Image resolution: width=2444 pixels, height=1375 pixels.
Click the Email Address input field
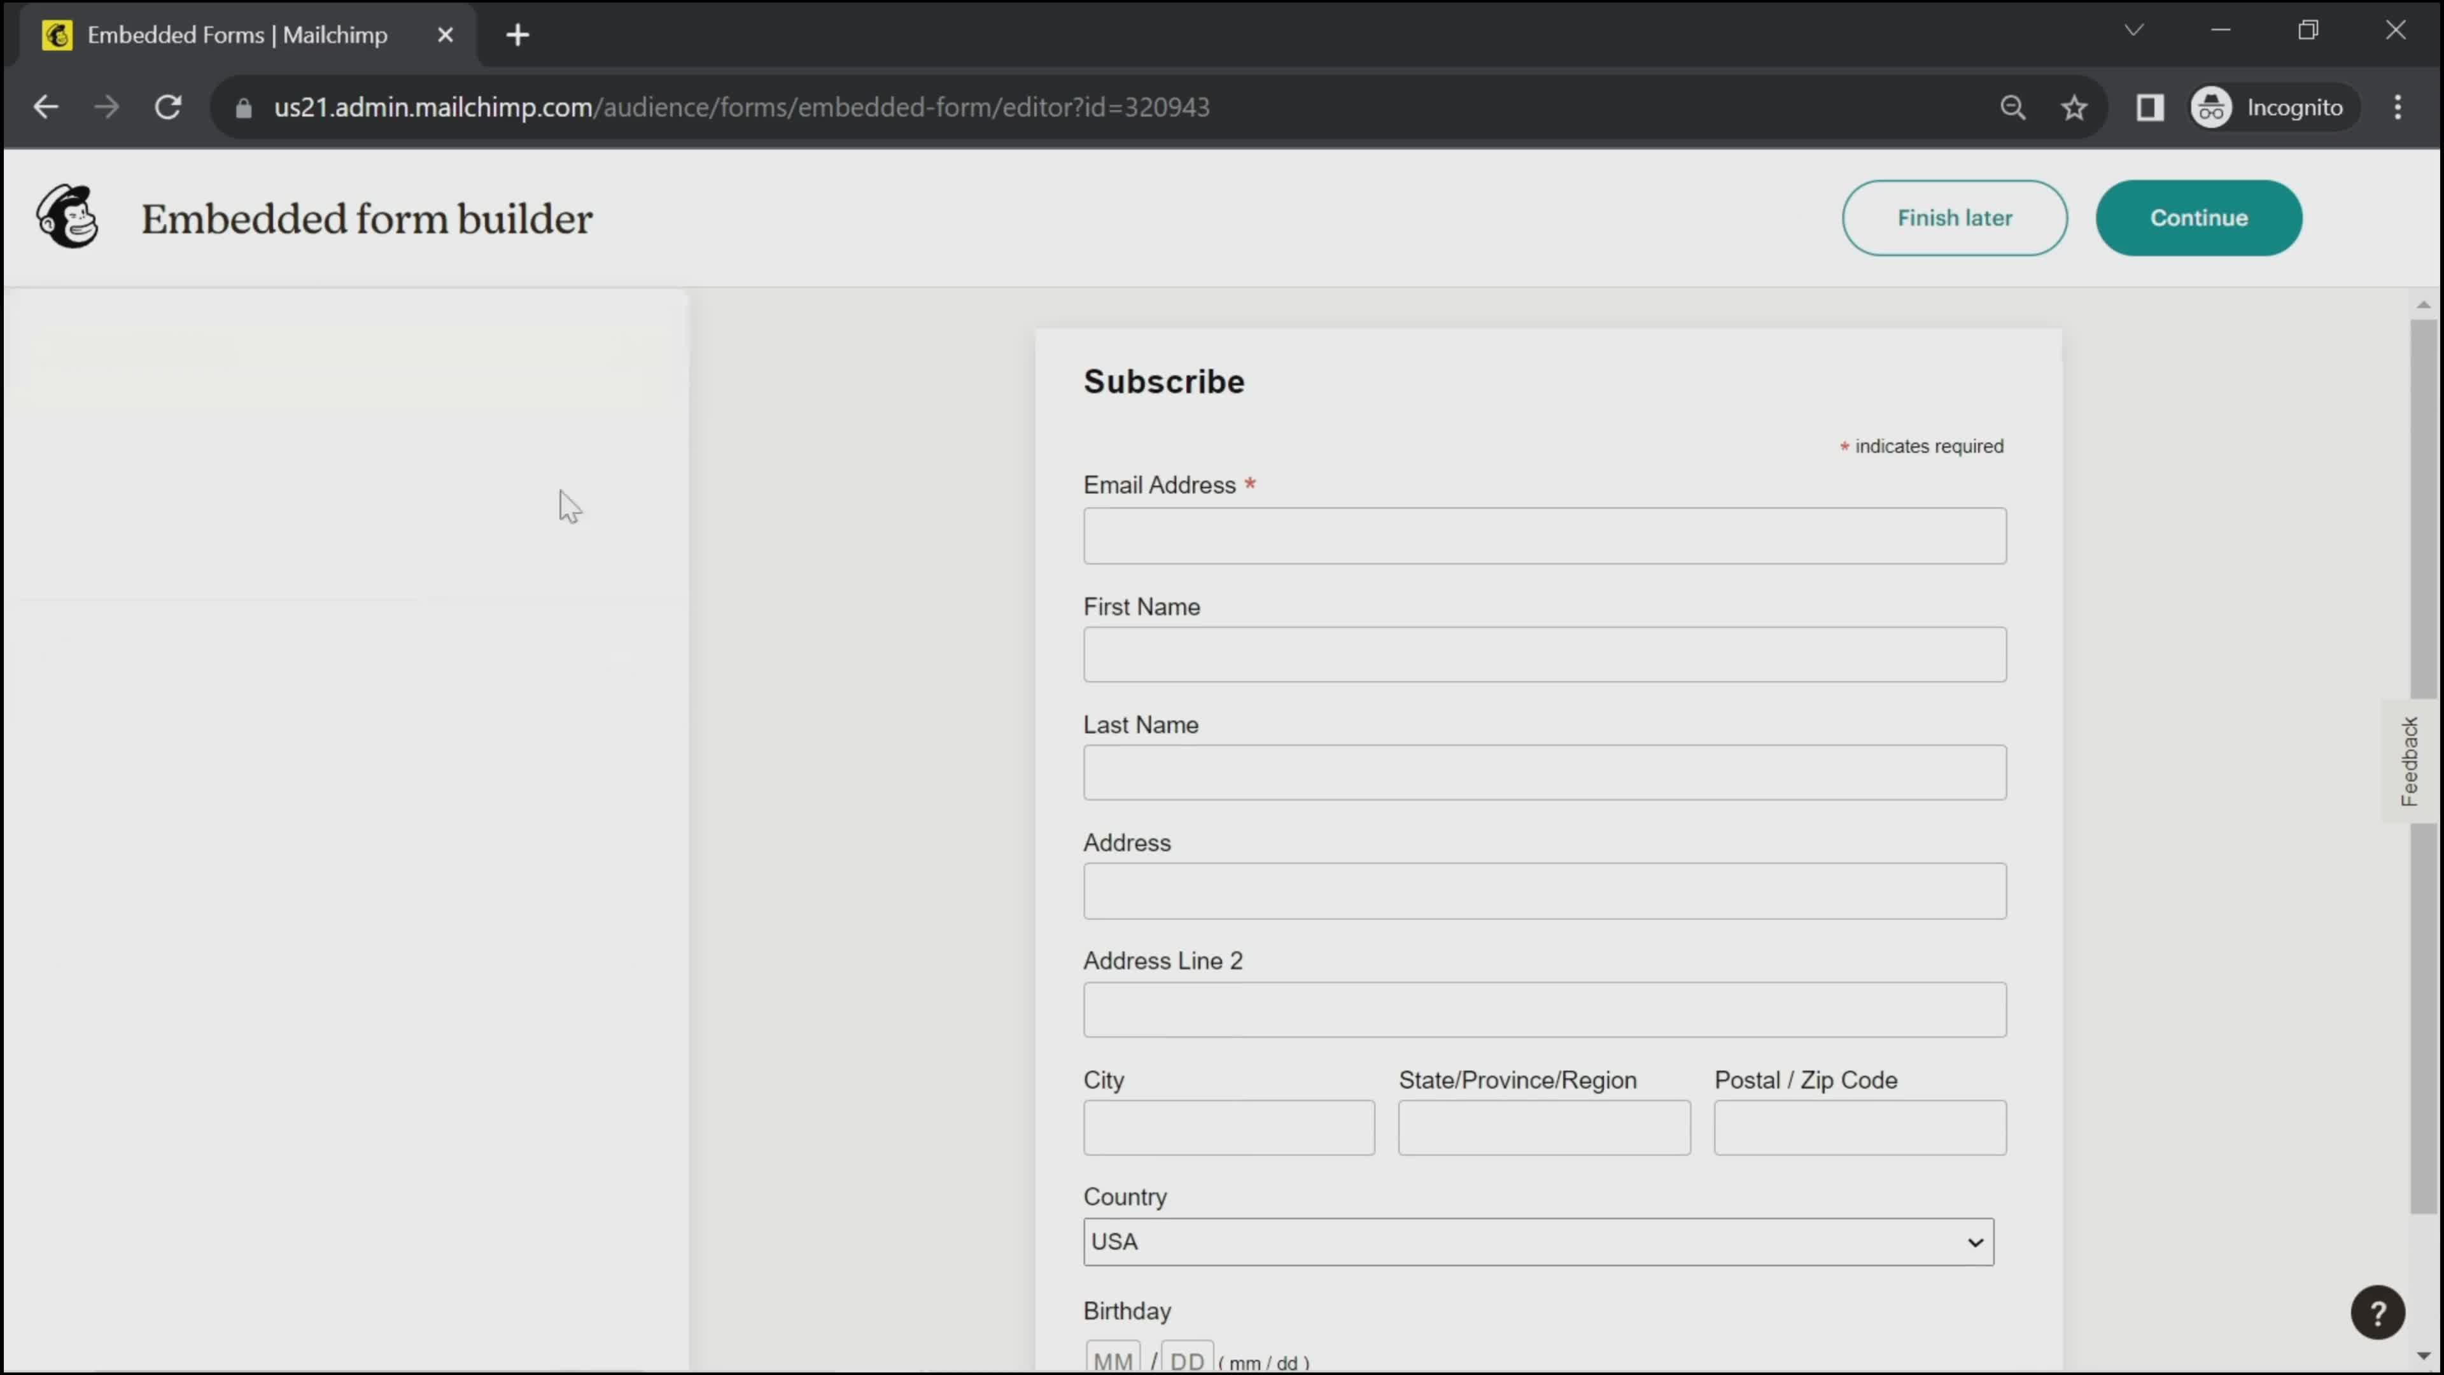[1544, 535]
